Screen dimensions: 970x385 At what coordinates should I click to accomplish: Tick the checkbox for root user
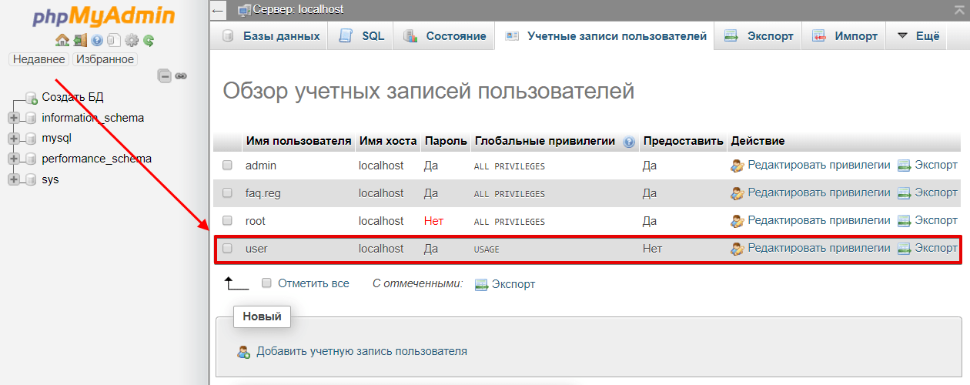[227, 220]
